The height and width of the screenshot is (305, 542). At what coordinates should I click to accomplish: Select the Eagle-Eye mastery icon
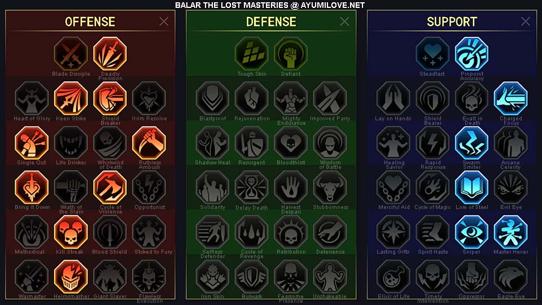pyautogui.click(x=510, y=277)
